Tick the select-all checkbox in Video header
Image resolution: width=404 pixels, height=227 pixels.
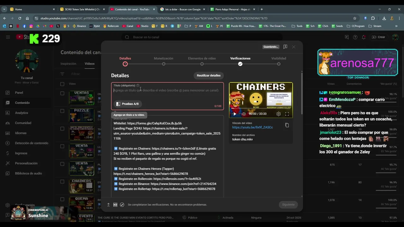62,84
